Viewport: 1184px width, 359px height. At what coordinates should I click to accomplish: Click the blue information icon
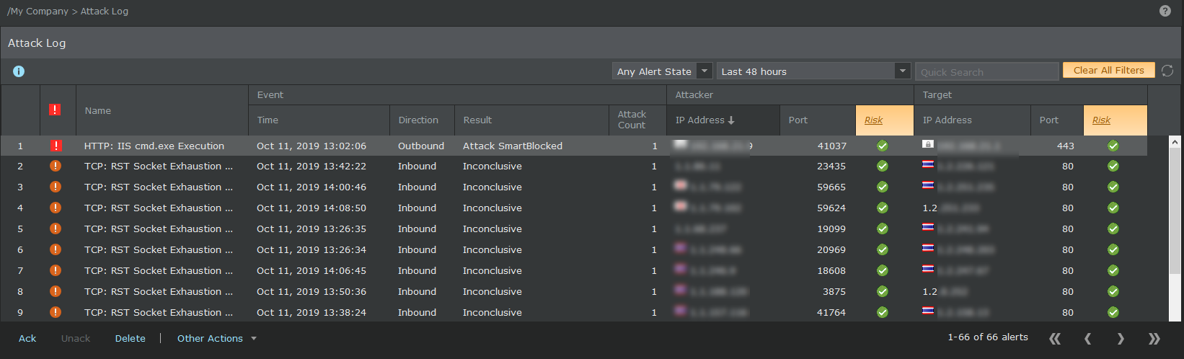[x=19, y=71]
